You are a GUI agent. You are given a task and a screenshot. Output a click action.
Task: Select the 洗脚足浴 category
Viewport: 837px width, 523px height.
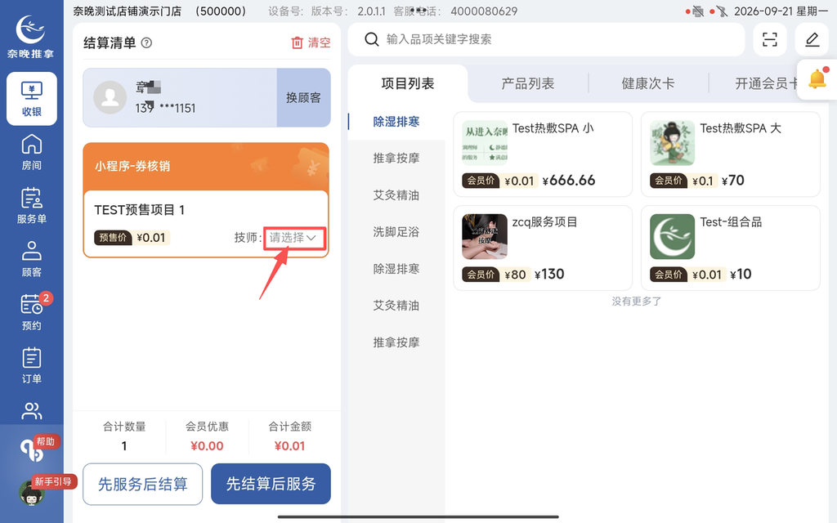396,232
